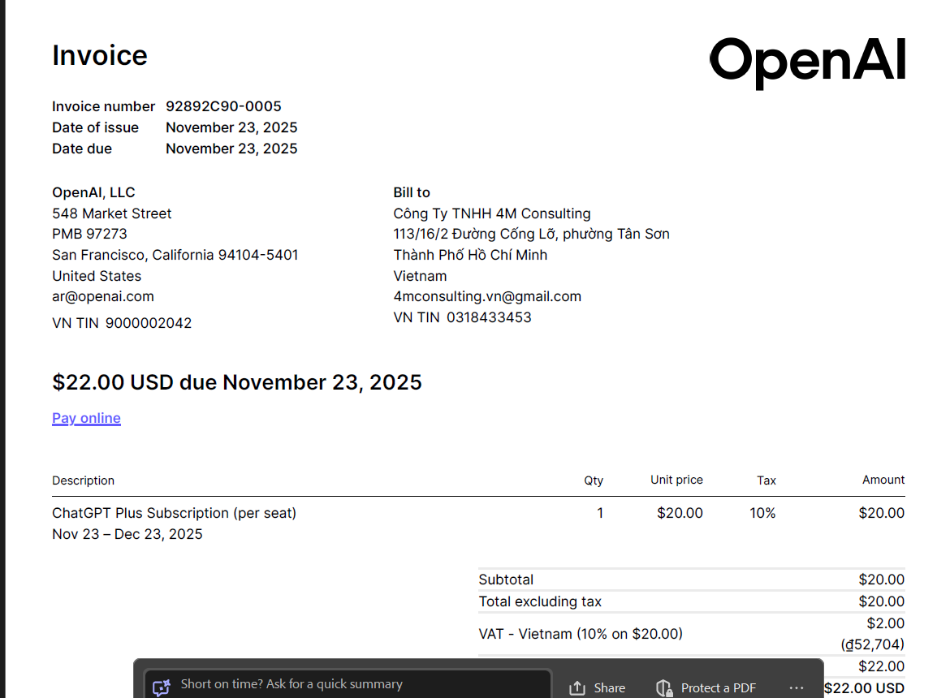950x698 pixels.
Task: Click the Công Ty TNHH 4M Consulting name
Action: click(x=492, y=213)
